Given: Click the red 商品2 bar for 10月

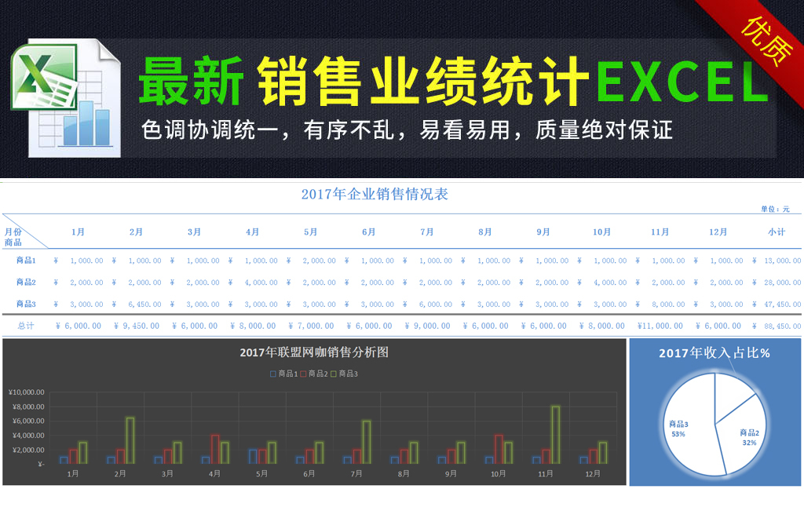Looking at the screenshot, I should tap(499, 450).
